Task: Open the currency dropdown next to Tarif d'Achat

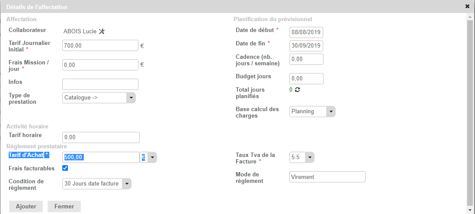Action: point(148,158)
